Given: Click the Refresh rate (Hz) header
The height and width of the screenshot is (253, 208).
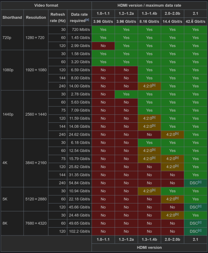Looking at the screenshot, I should click(57, 17).
